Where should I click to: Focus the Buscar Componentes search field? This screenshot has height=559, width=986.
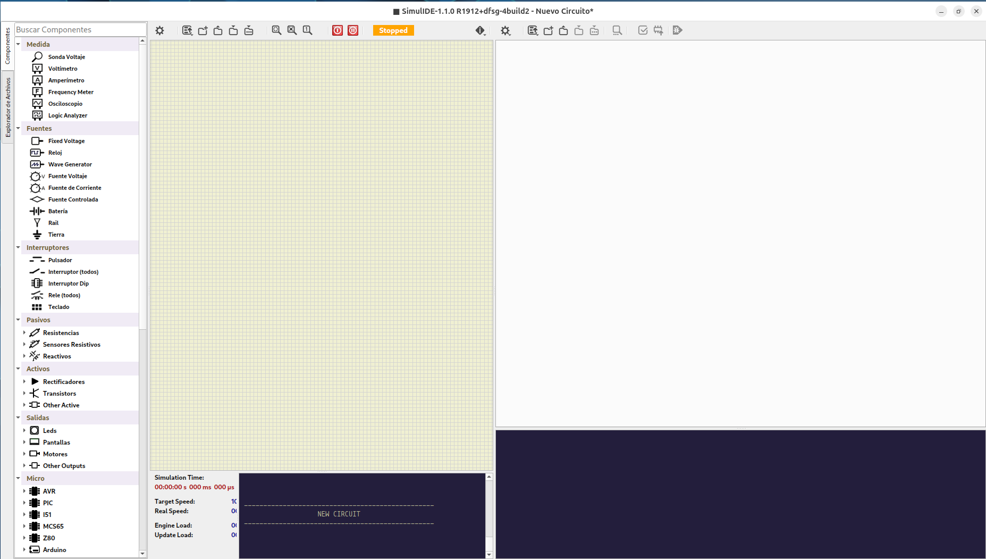coord(80,29)
